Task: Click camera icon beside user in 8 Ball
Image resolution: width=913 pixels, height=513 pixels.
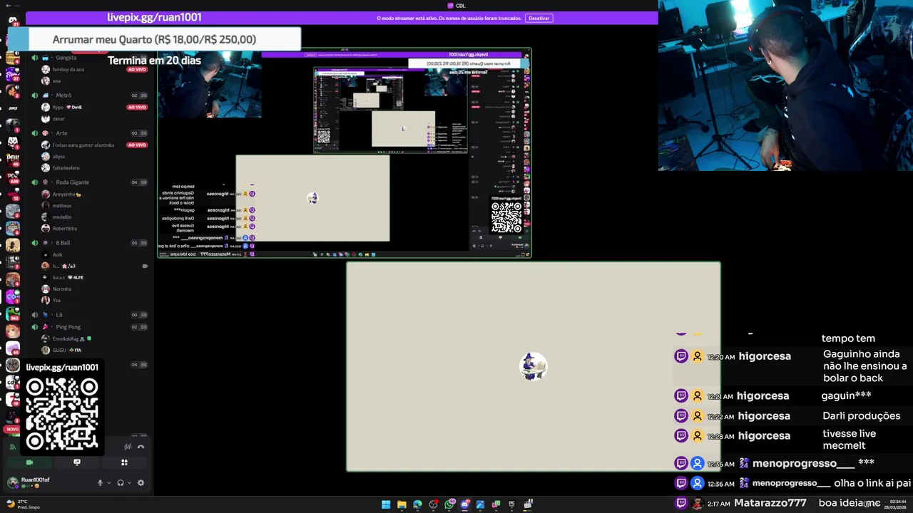Action: (145, 266)
